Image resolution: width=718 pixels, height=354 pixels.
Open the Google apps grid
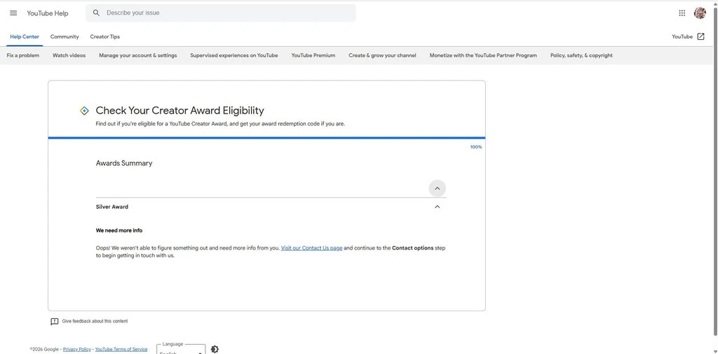click(x=682, y=13)
